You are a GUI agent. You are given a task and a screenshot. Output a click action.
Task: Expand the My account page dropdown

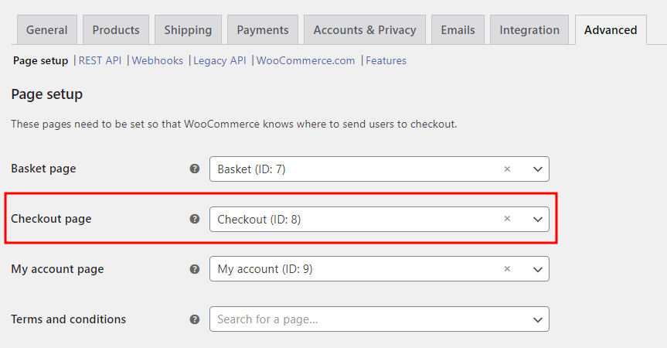(538, 270)
